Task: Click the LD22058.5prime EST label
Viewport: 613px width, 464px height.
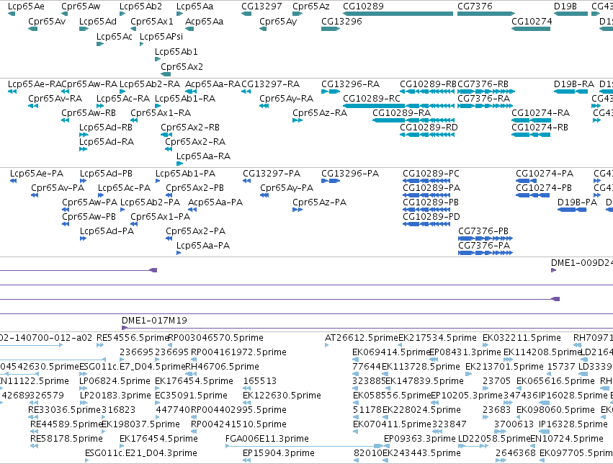Action: coord(494,439)
